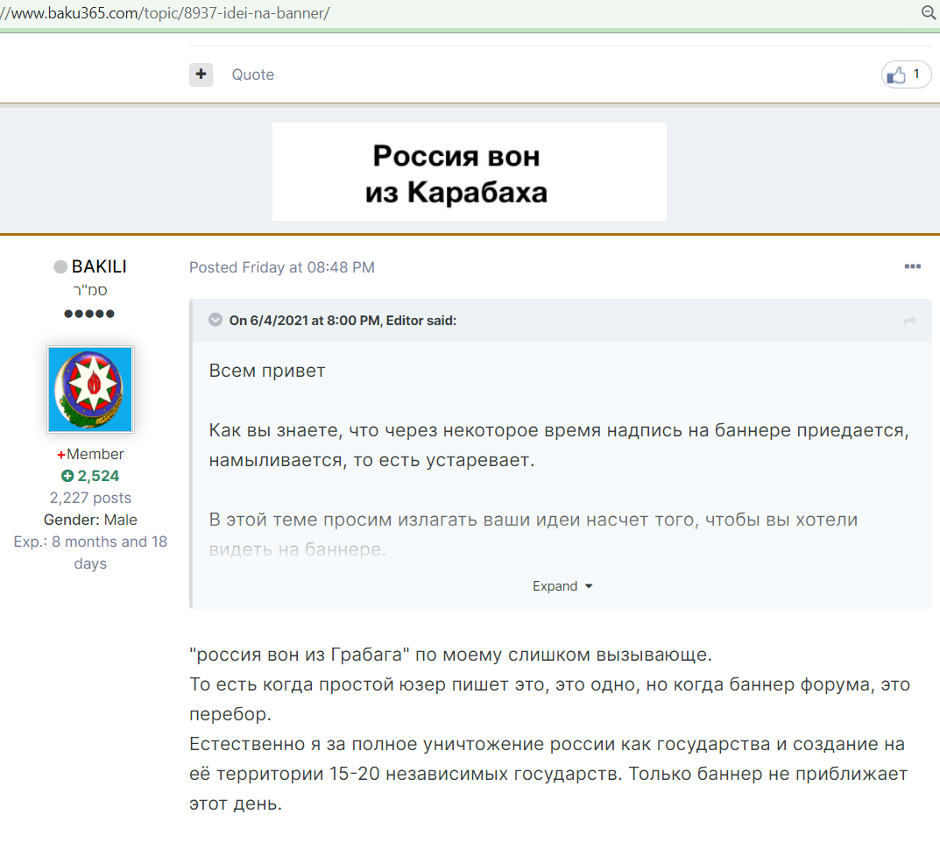Click the Gender: Male text
The image size is (940, 850).
(90, 520)
